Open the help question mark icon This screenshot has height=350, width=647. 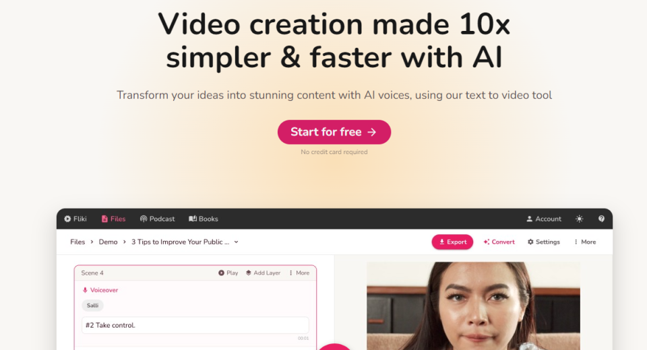pyautogui.click(x=601, y=219)
